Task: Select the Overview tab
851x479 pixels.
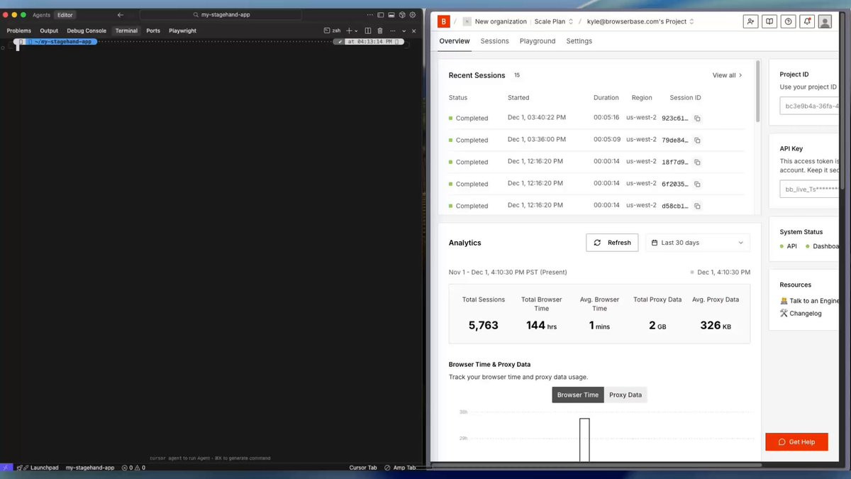Action: coord(455,41)
